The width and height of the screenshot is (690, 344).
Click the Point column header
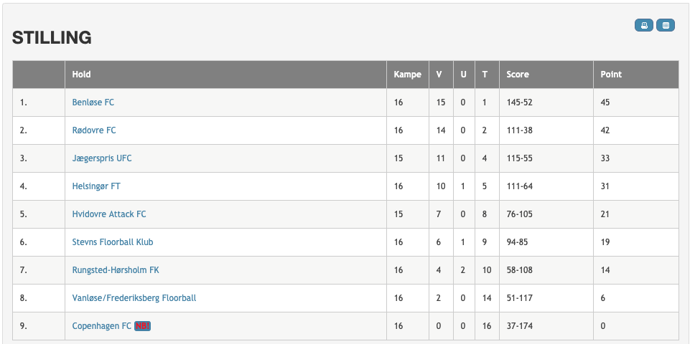(611, 75)
